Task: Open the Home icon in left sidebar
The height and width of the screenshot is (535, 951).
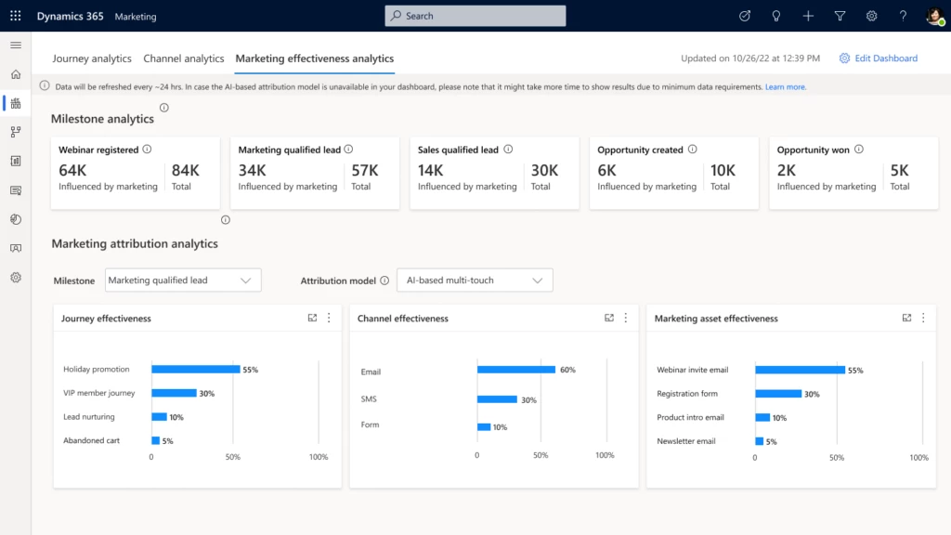Action: tap(15, 74)
